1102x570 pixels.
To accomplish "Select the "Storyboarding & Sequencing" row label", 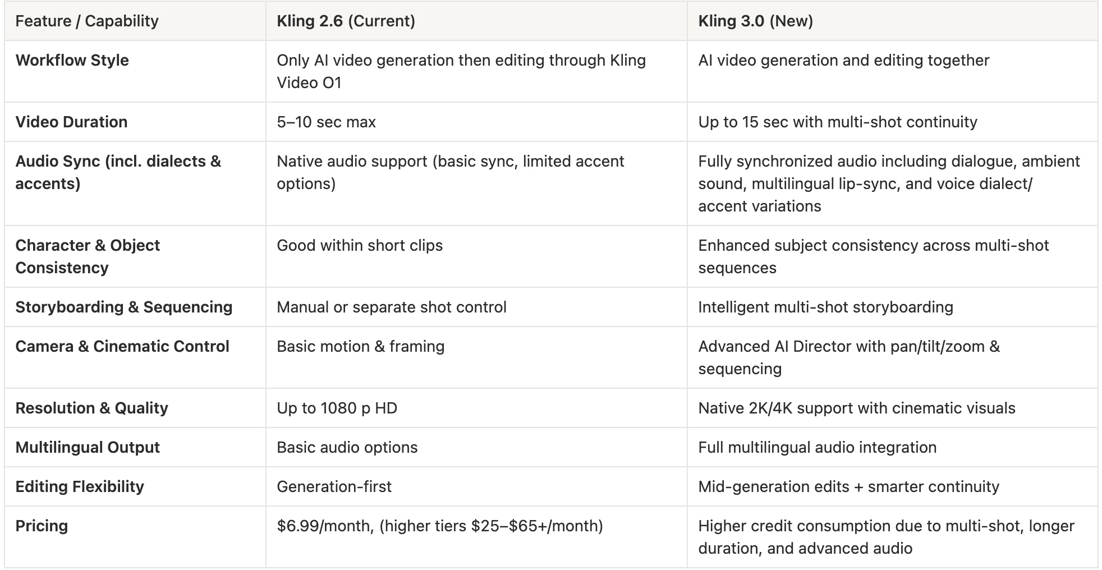I will pos(123,307).
